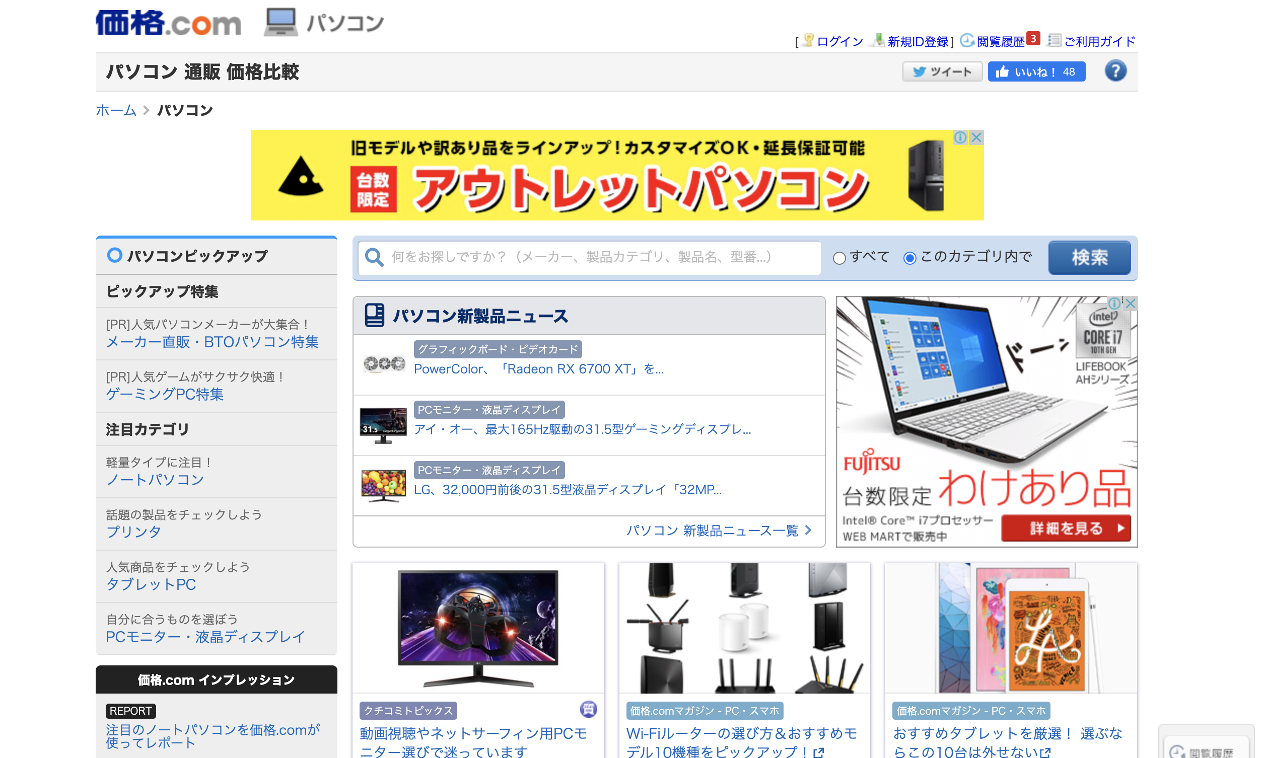
Task: Open パソコン 新製品ニュース一覧 chevron link
Action: [x=718, y=530]
